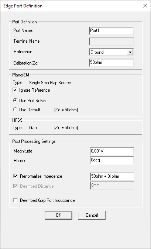Confirm with the OK button

(x=58, y=215)
